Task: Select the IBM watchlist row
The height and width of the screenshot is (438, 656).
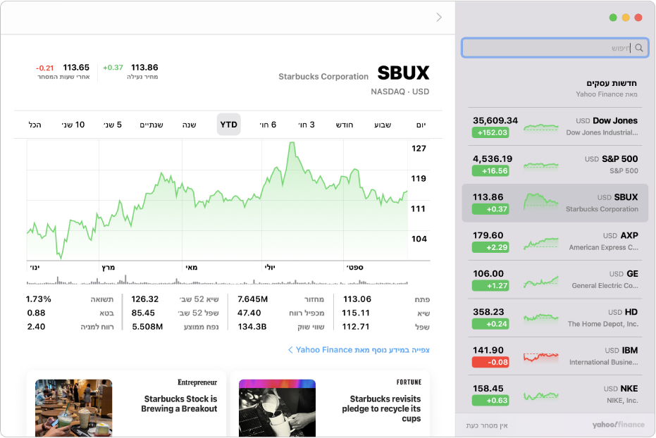Action: (555, 356)
